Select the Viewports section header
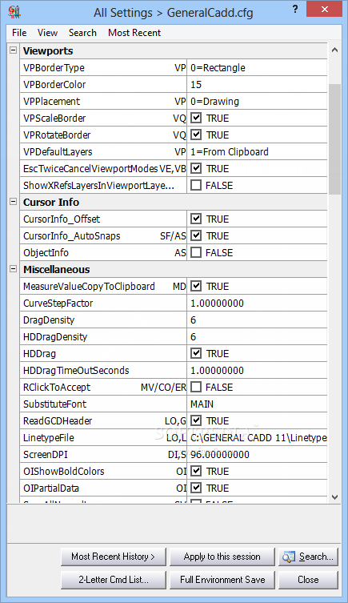The image size is (348, 603). [x=48, y=50]
